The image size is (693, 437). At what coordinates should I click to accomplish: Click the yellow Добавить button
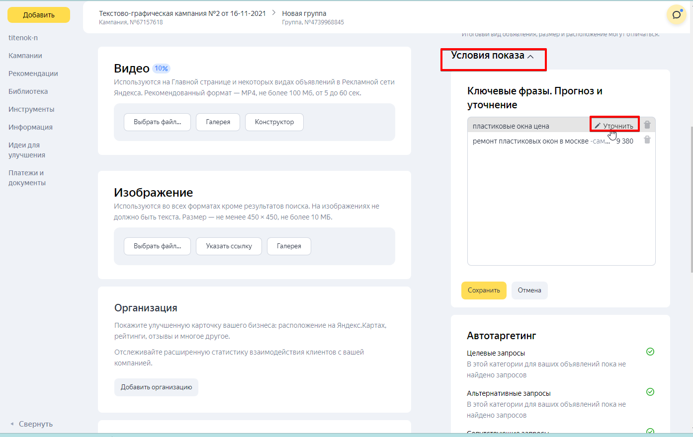39,15
